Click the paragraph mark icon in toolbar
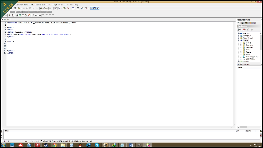Viewport: 263px width, 148px height. [33, 15]
